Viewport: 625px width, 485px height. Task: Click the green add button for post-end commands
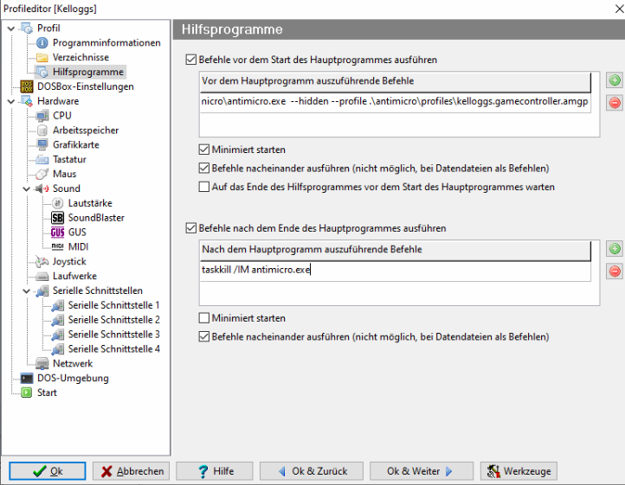click(615, 249)
